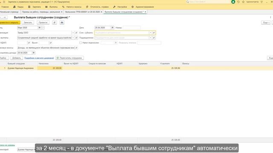Image resolution: width=273 pixels, height=153 pixels.
Task: Open service settings icon beside the administrator name
Action: coord(261,2)
